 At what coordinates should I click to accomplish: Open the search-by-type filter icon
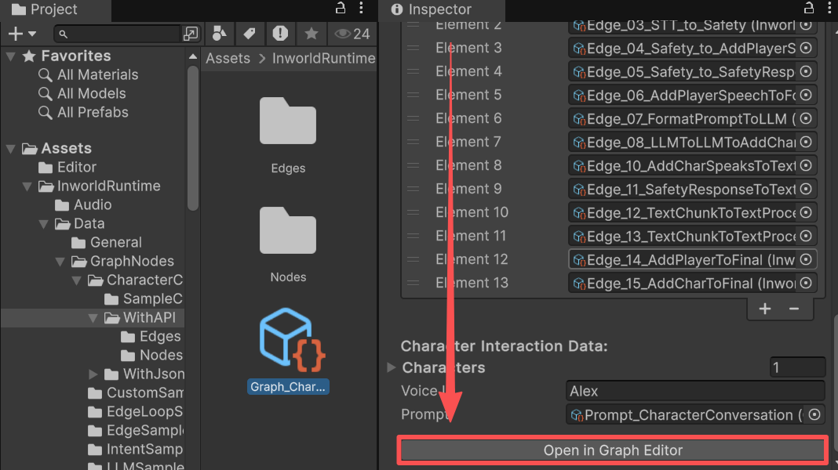click(x=219, y=34)
